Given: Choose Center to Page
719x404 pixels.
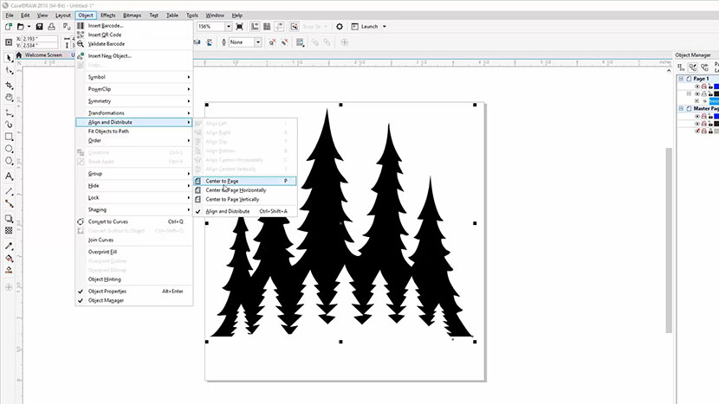Looking at the screenshot, I should click(223, 181).
